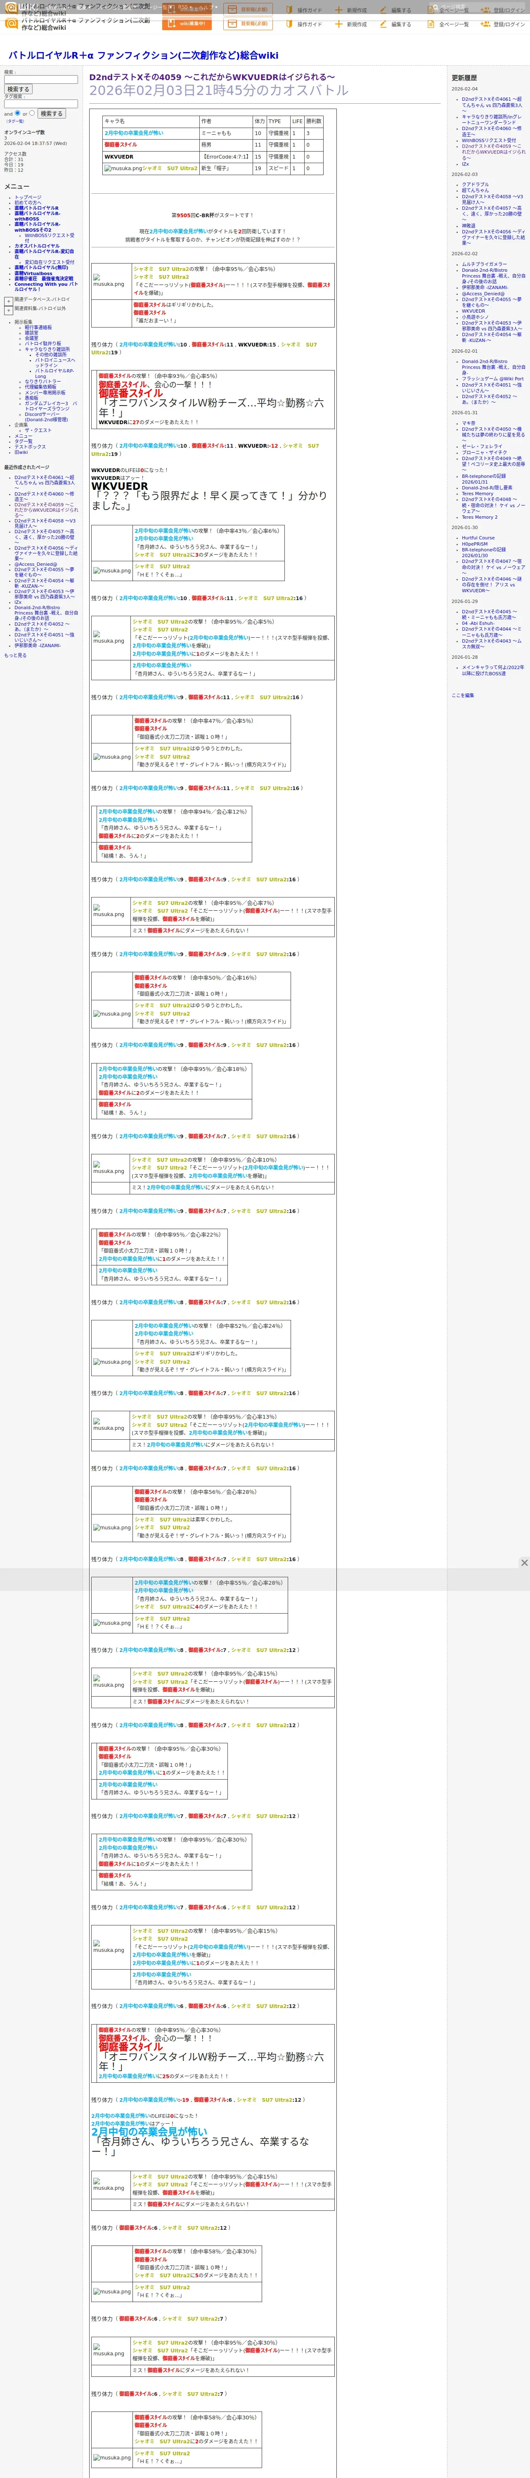
Task: Click broken musuka.png image in character table
Action: (x=123, y=169)
